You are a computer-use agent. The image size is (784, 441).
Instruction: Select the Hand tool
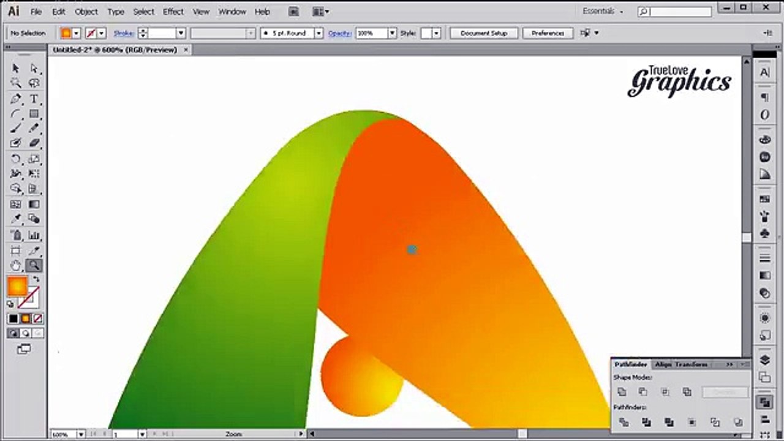tap(16, 266)
